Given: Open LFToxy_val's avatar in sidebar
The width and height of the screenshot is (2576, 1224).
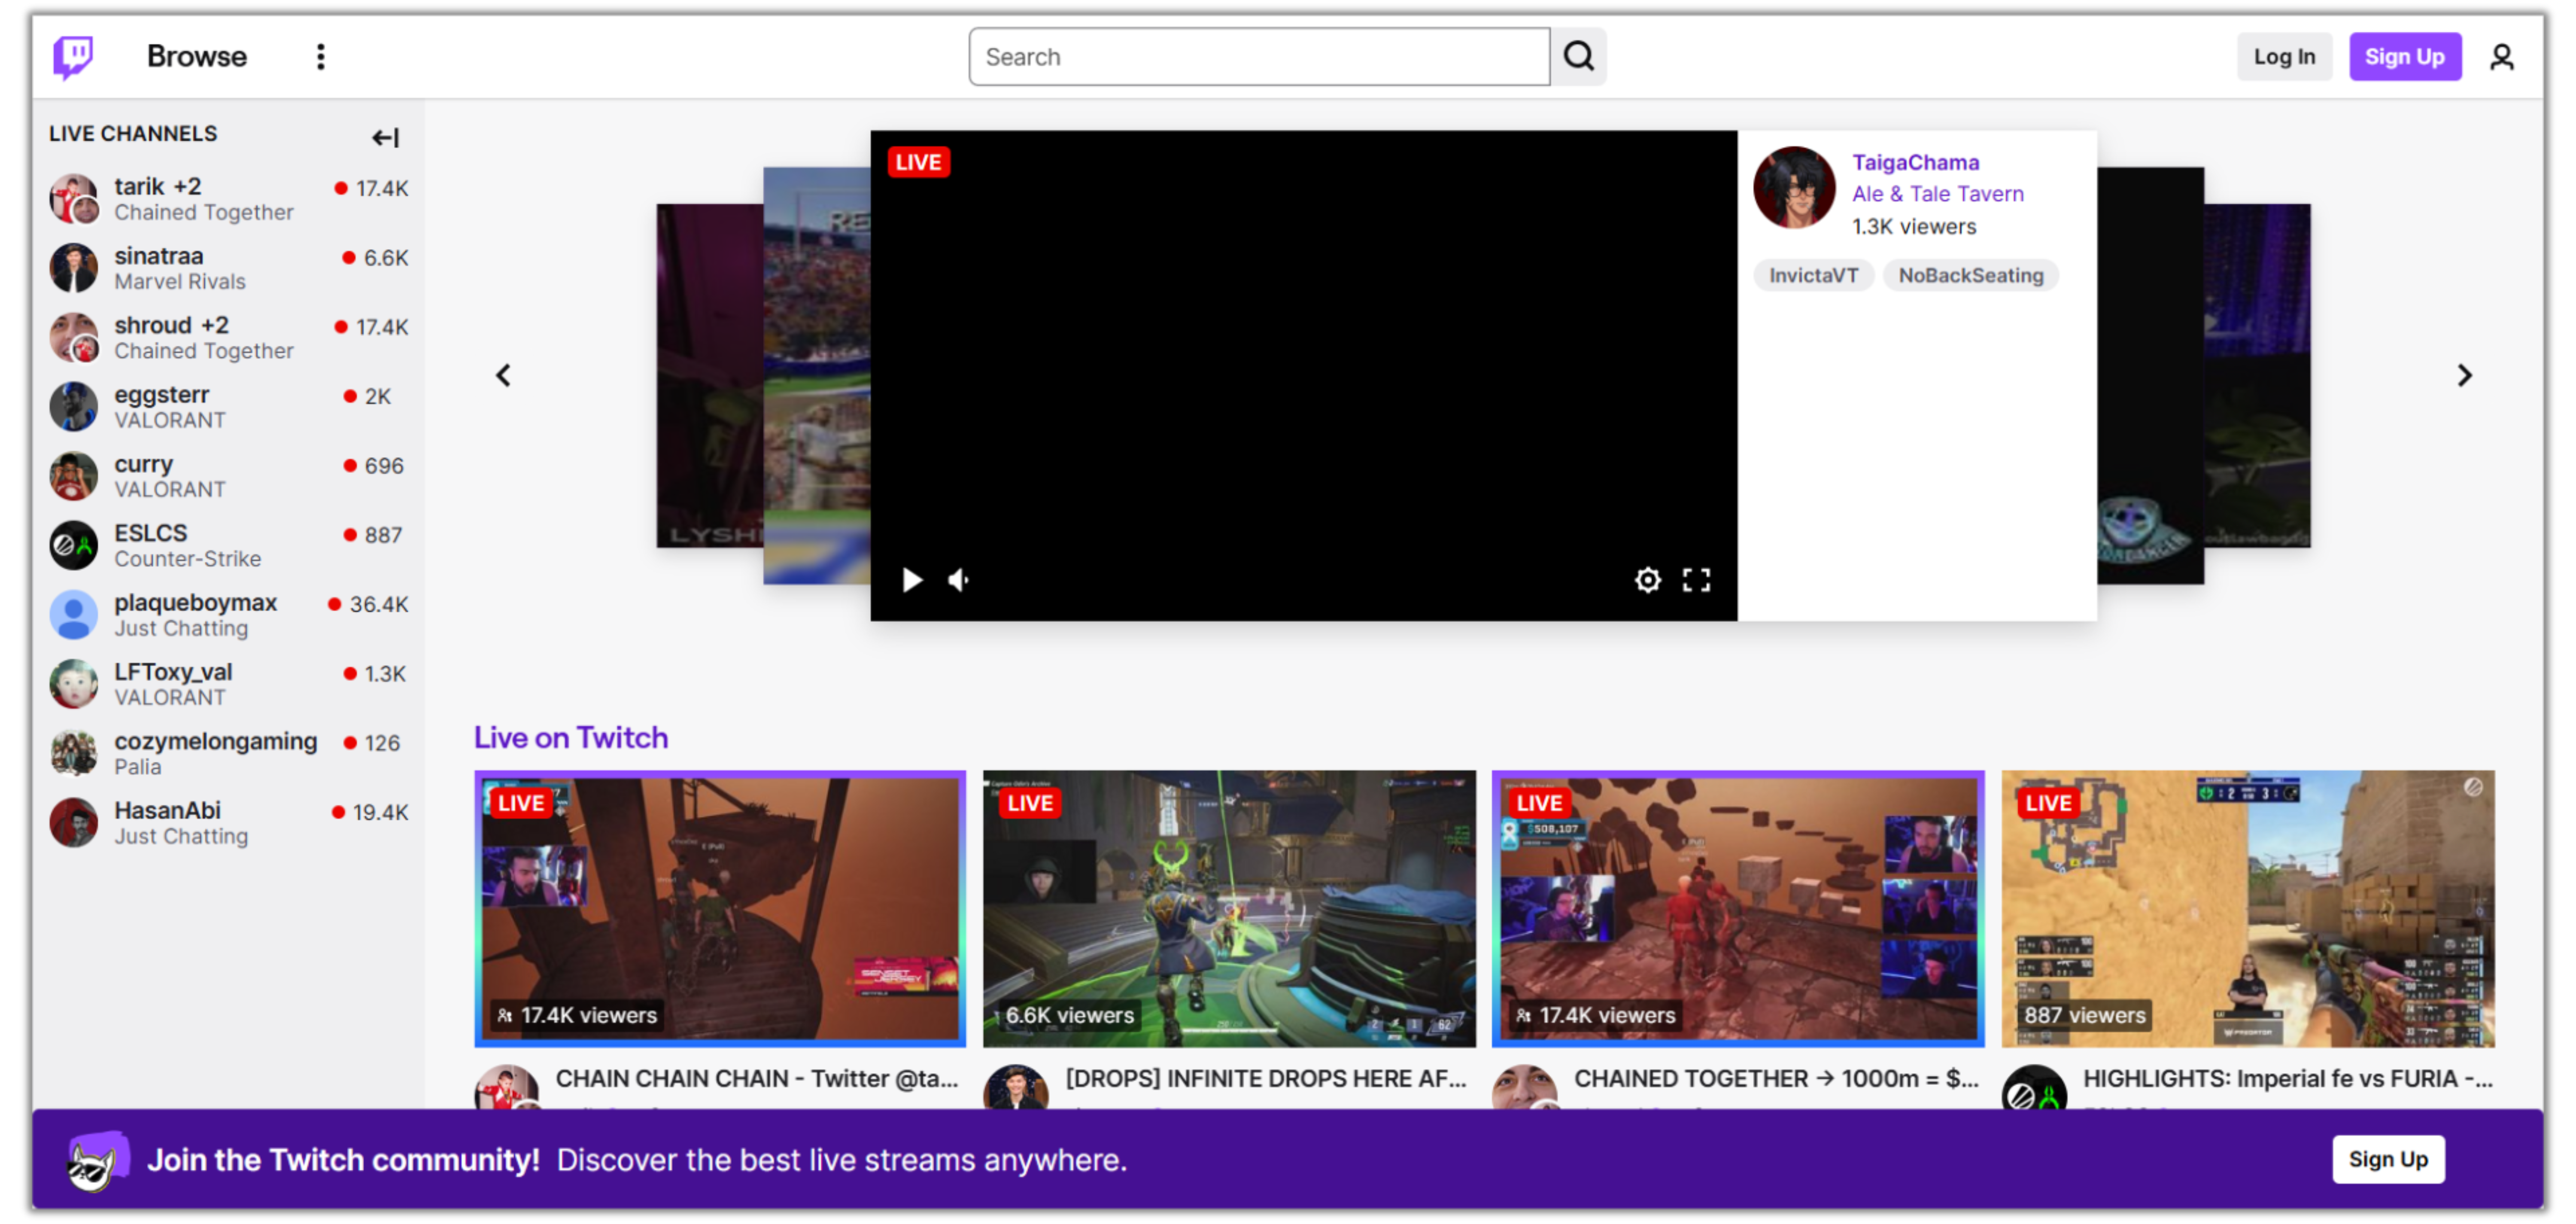Looking at the screenshot, I should [74, 684].
